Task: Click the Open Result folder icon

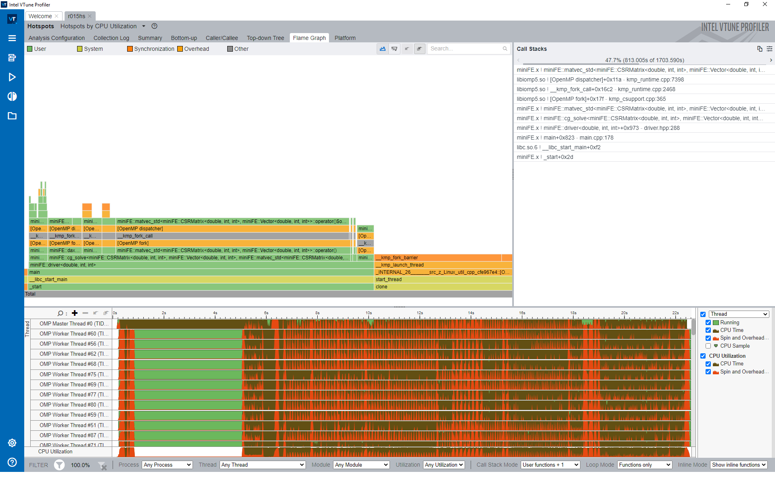Action: coord(12,116)
